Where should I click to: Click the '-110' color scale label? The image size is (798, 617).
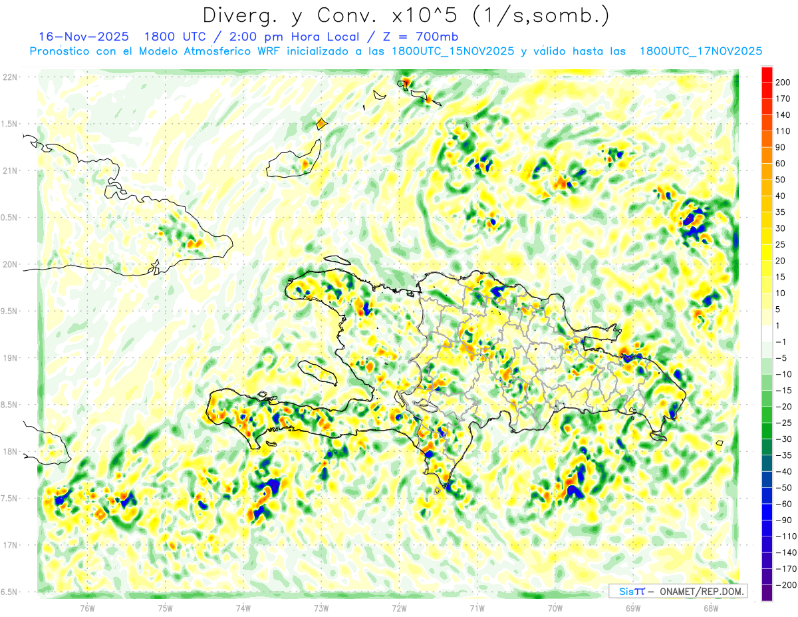pyautogui.click(x=786, y=536)
